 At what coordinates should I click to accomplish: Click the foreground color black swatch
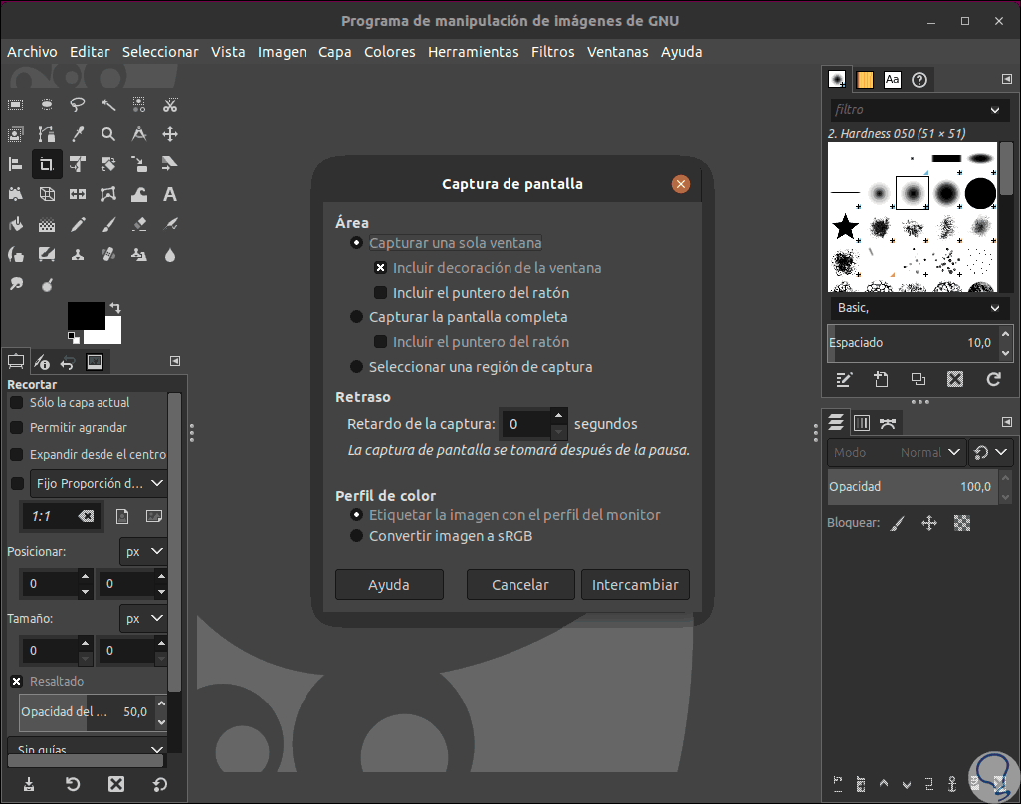click(x=86, y=315)
